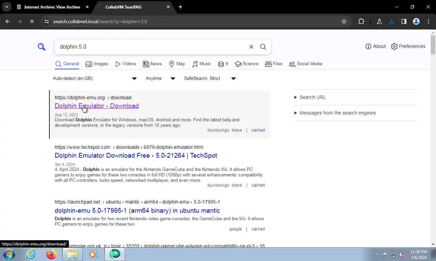
Task: Open the taskbar clock showing 11:28 PM
Action: (x=419, y=255)
